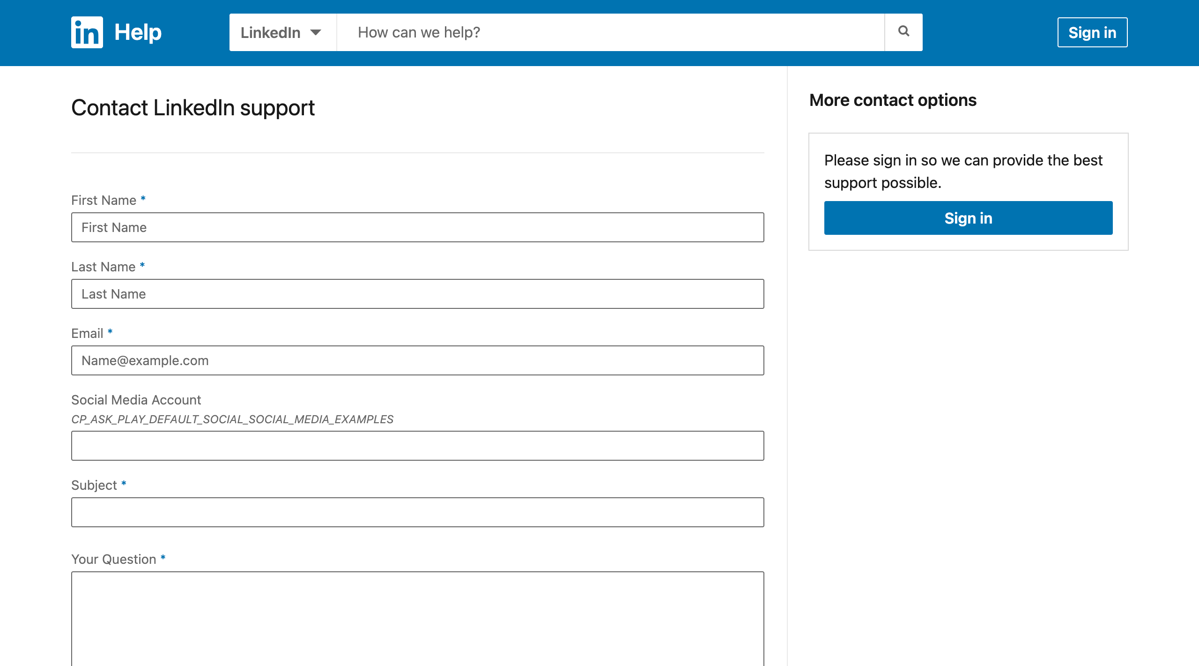This screenshot has width=1199, height=666.
Task: Click the LinkedIn 'in' logo icon
Action: coord(87,32)
